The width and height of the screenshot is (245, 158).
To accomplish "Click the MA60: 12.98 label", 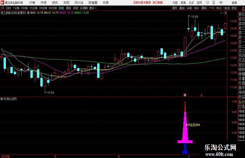I will pyautogui.click(x=82, y=13).
